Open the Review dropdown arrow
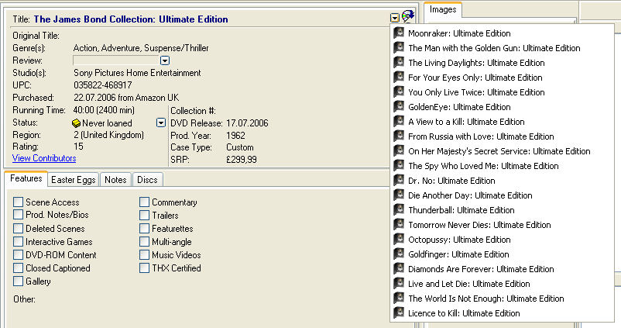 click(x=165, y=60)
